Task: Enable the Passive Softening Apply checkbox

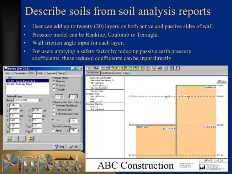Action: click(54, 130)
